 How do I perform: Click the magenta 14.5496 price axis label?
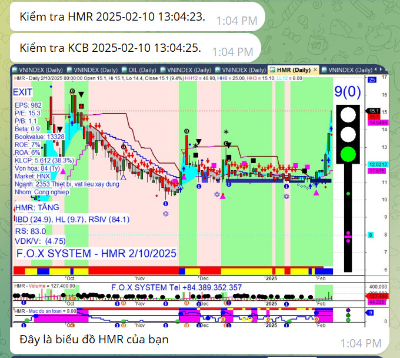pyautogui.click(x=378, y=123)
